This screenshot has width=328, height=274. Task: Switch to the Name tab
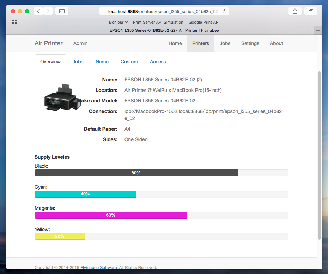[102, 62]
